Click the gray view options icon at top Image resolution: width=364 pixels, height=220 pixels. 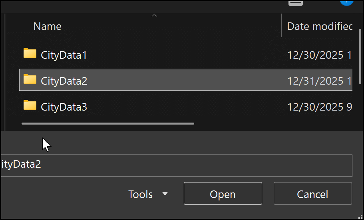pos(296,3)
